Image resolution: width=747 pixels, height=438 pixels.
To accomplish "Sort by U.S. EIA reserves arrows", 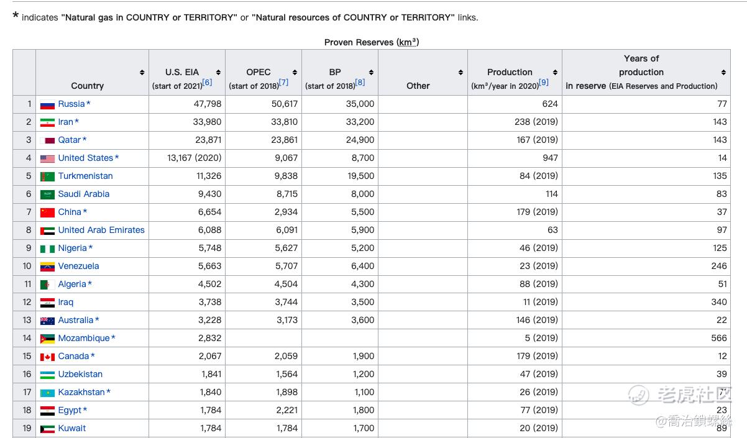I will [x=218, y=73].
